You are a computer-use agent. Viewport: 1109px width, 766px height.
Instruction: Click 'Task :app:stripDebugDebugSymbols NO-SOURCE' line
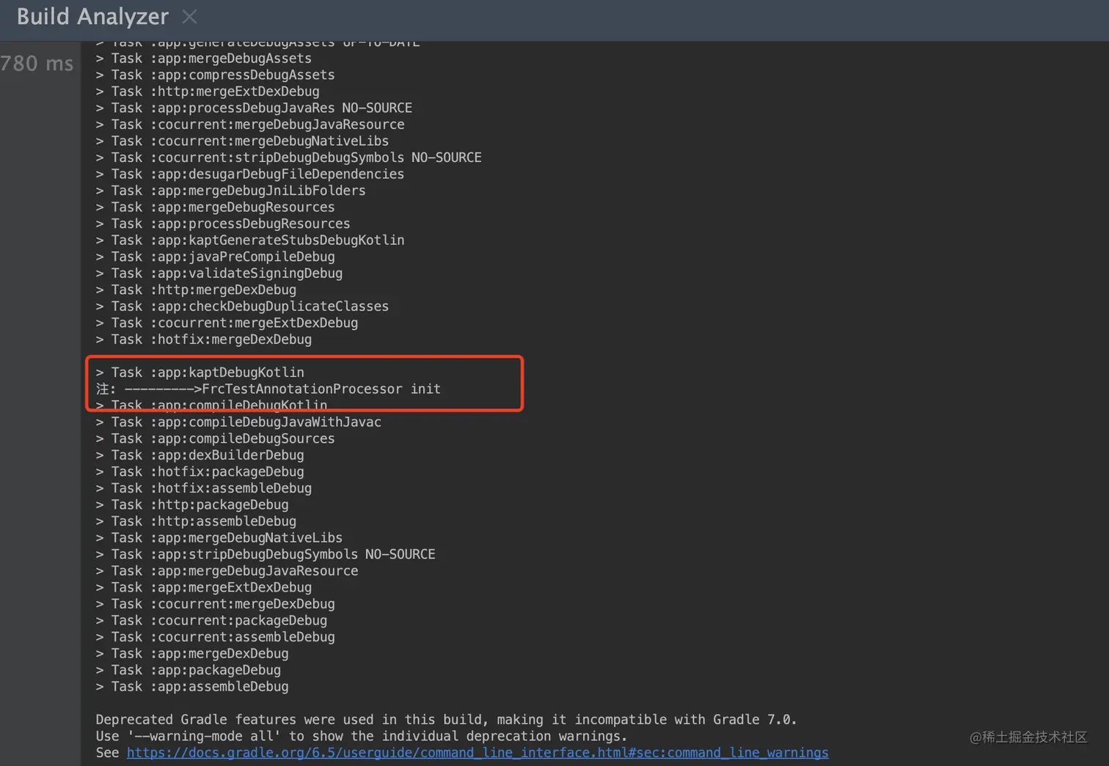(266, 555)
